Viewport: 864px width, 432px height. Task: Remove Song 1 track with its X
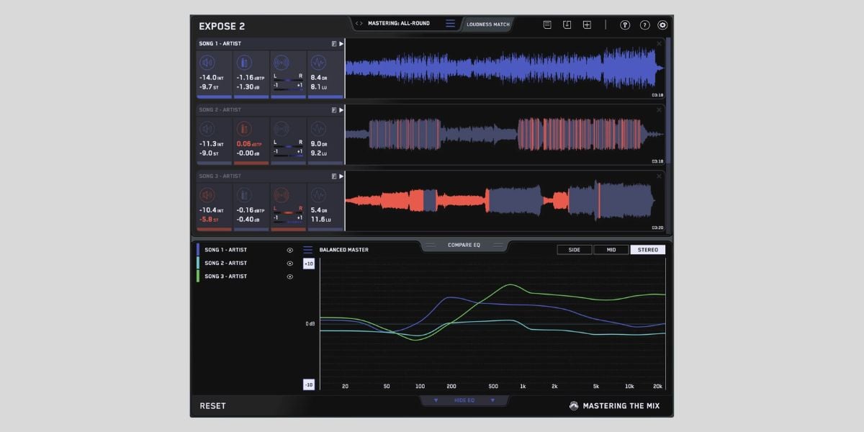tap(659, 44)
